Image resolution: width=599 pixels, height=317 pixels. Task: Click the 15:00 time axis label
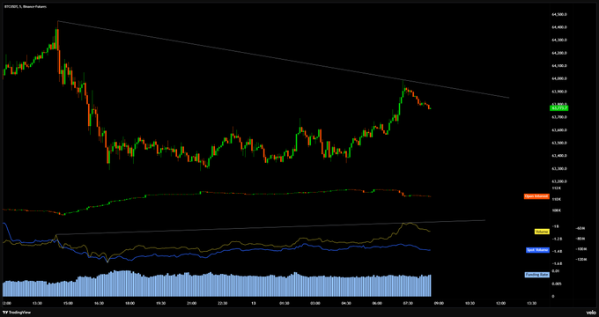(x=68, y=303)
